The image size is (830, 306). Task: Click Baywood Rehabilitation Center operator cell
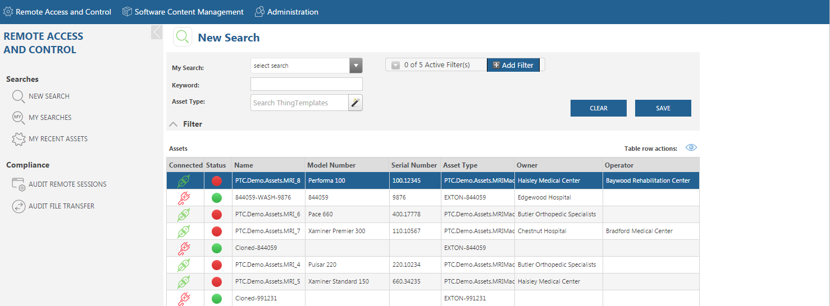tap(651, 181)
